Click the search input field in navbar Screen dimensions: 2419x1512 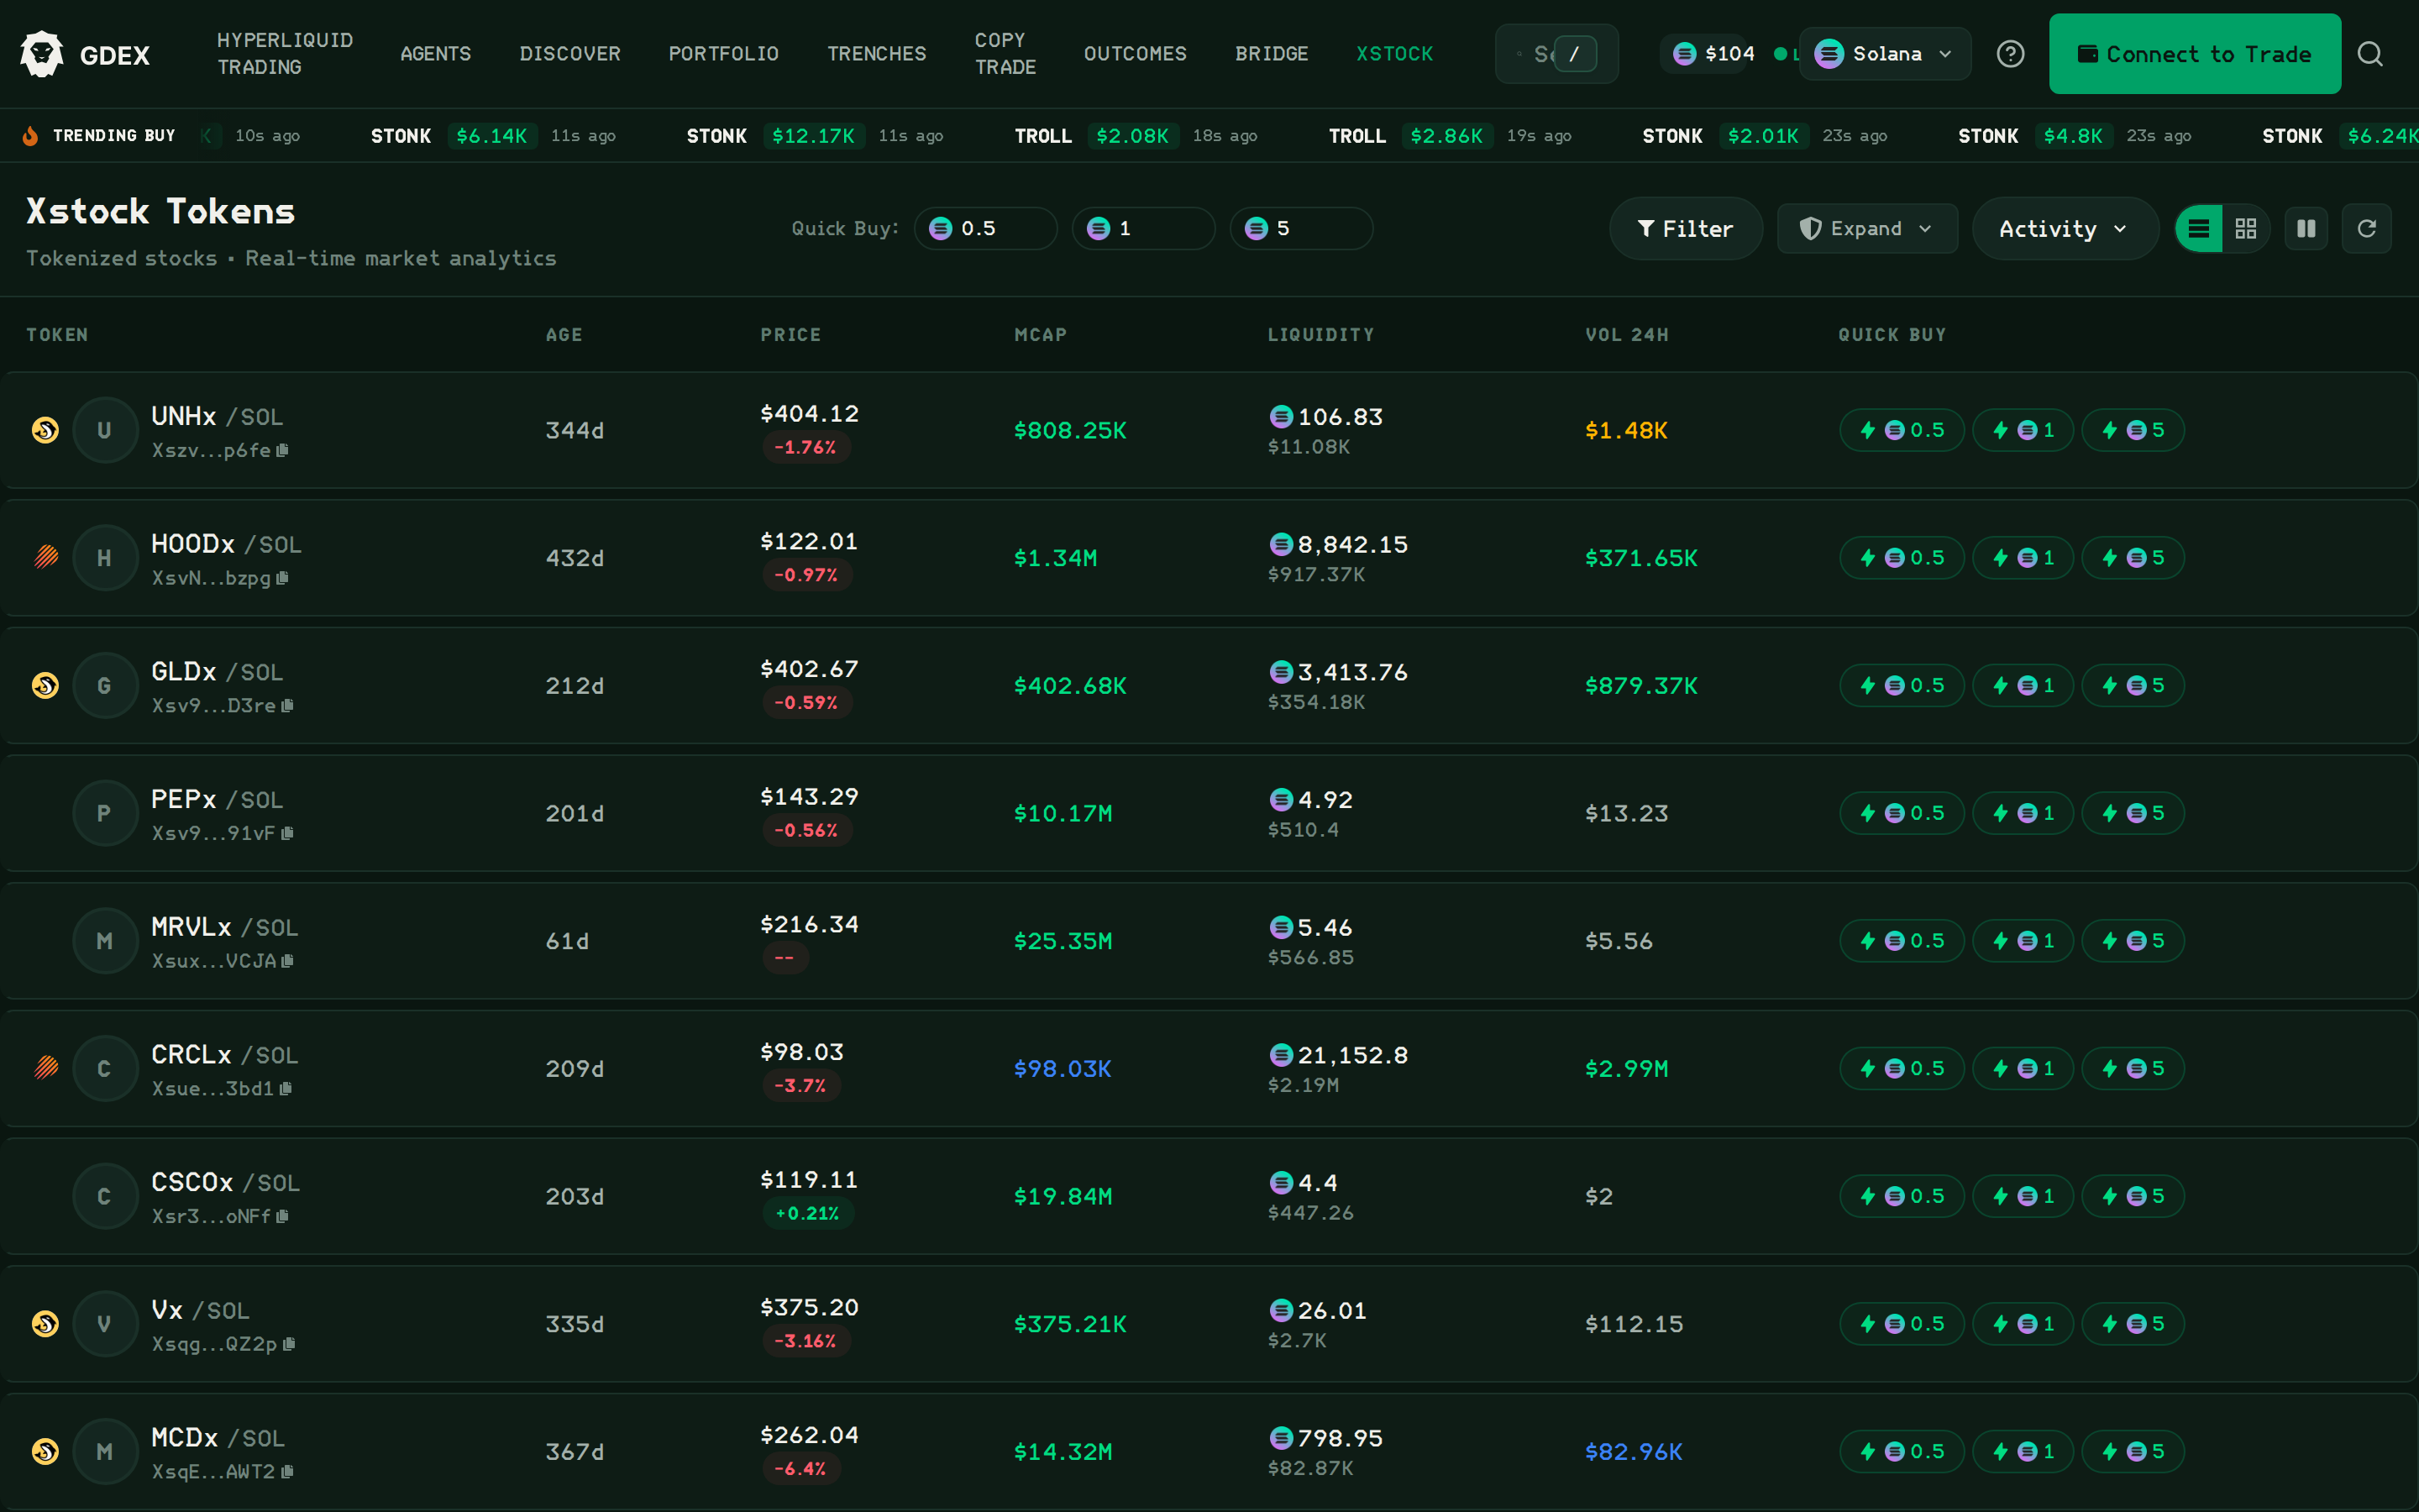click(x=1556, y=54)
